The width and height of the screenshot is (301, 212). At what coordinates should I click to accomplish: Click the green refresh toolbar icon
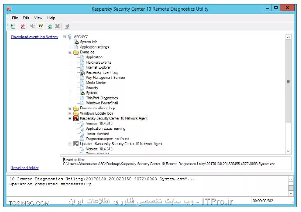50,26
